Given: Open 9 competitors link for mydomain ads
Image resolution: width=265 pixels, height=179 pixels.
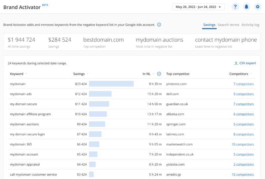Looking at the screenshot, I should [243, 94].
